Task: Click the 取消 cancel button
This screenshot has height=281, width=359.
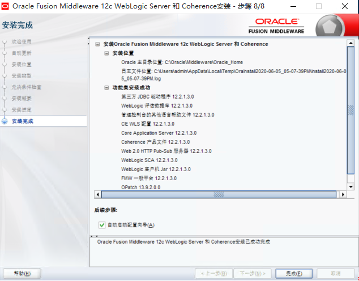Action: click(336, 274)
